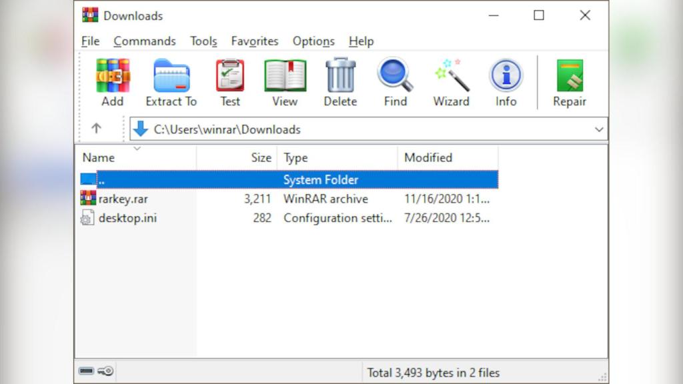This screenshot has height=384, width=683.
Task: Sort by Type column header
Action: (337, 157)
